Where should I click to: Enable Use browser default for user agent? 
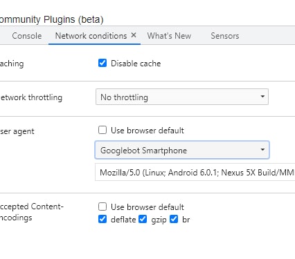coord(102,130)
